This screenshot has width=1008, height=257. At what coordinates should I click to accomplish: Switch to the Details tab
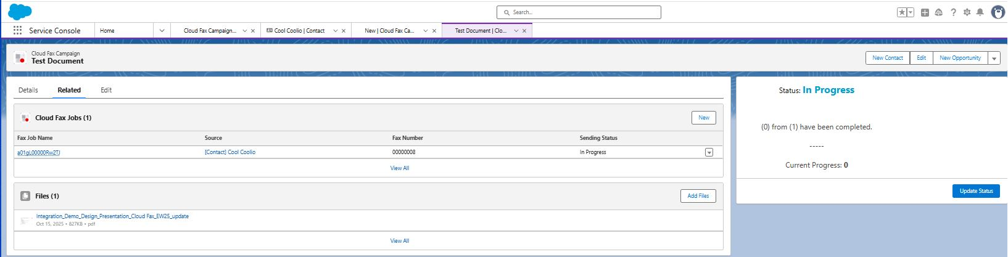28,90
